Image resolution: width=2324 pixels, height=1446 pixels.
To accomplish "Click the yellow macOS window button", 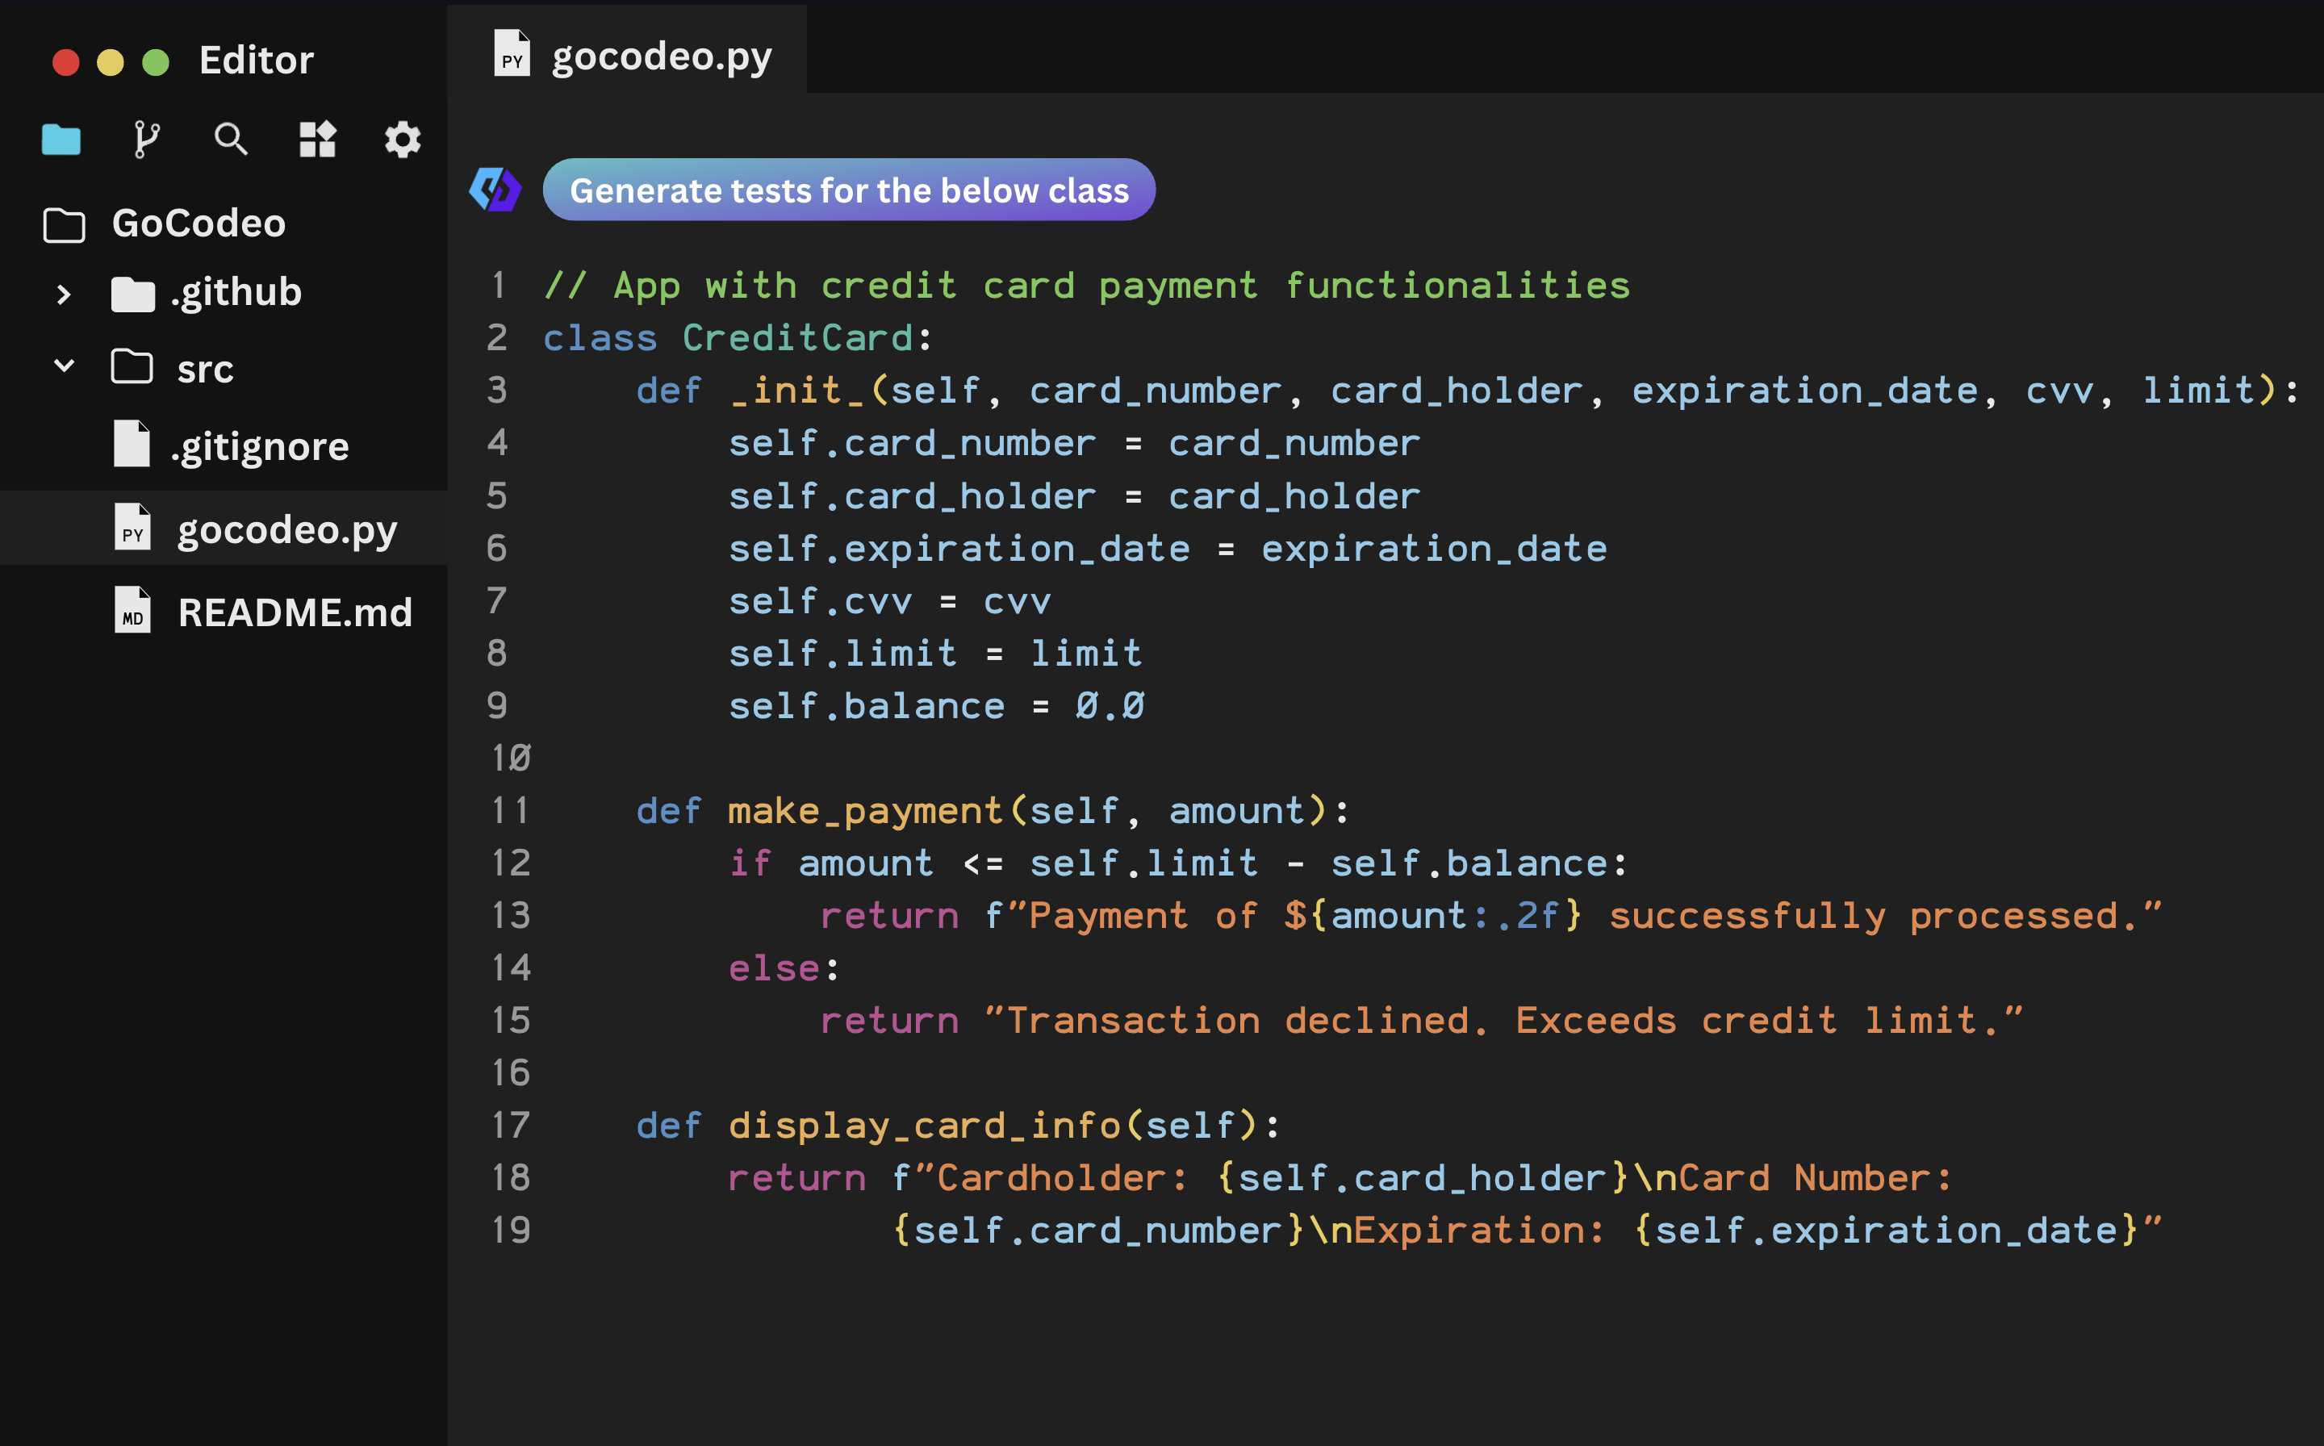I will [x=111, y=63].
